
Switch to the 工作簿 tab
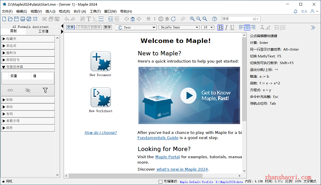[x=43, y=31]
